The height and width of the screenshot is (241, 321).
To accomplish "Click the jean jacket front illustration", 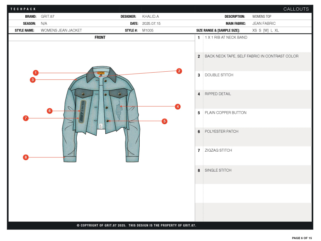I will pos(101,114).
